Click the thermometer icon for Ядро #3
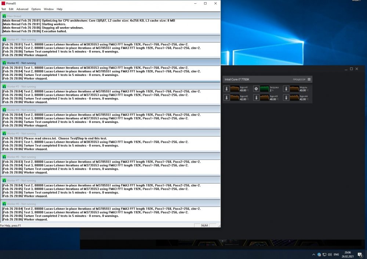 pyautogui.click(x=256, y=98)
